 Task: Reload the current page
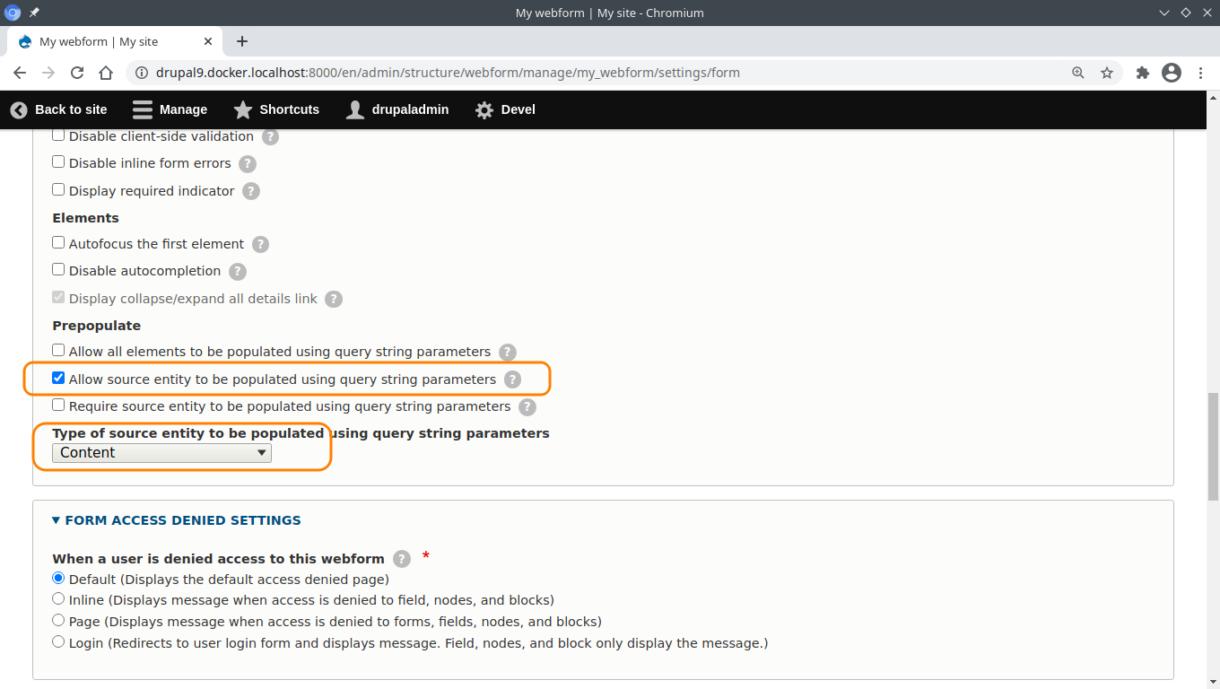[77, 73]
